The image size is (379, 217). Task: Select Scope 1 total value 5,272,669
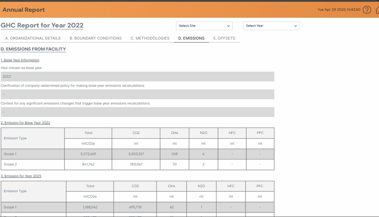point(88,154)
